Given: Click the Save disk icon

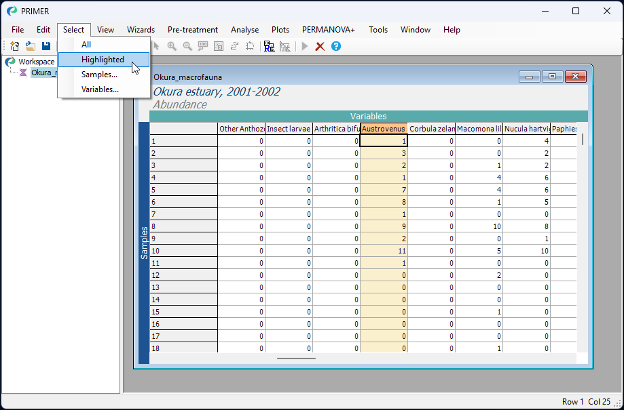Looking at the screenshot, I should (x=46, y=46).
